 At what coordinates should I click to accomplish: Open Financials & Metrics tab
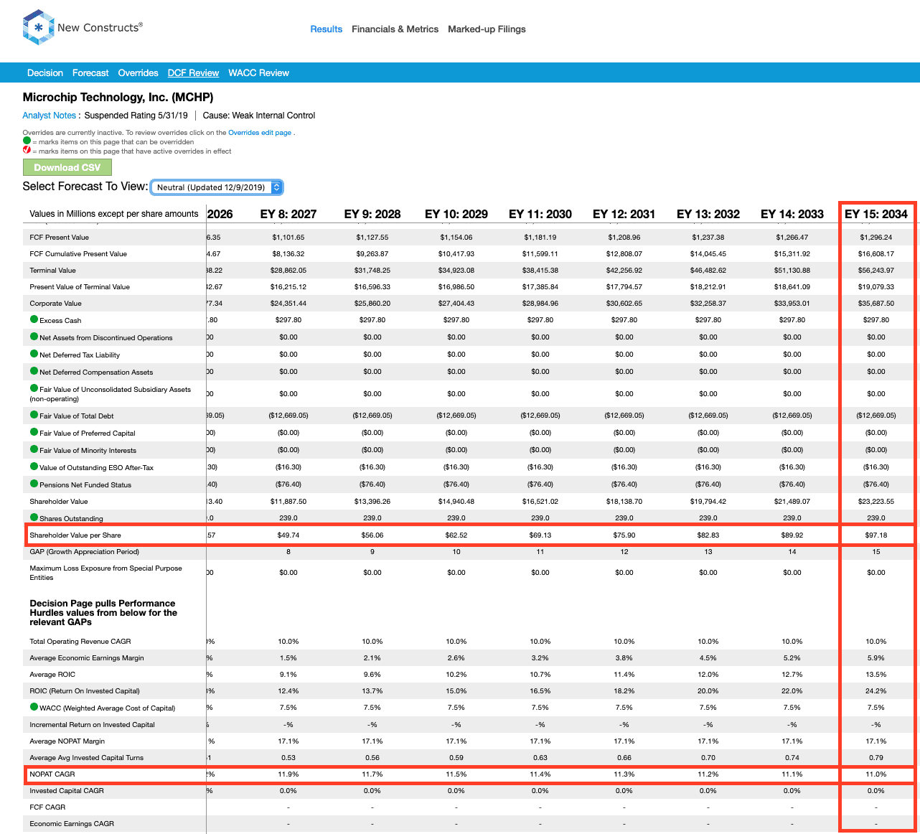click(x=395, y=29)
